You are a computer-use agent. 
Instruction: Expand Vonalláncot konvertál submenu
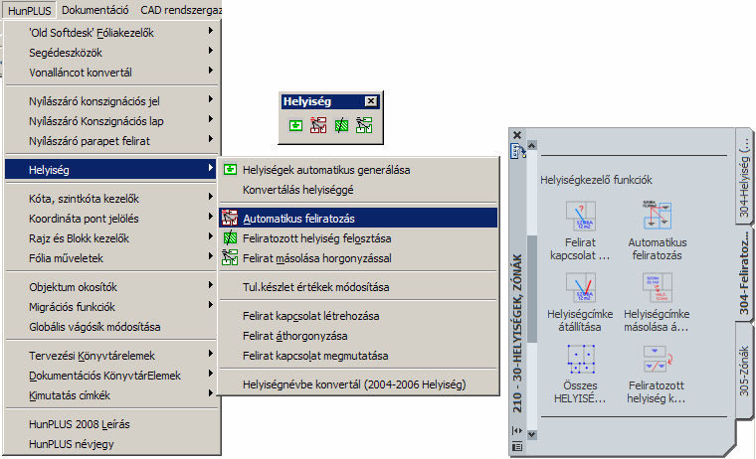[110, 73]
